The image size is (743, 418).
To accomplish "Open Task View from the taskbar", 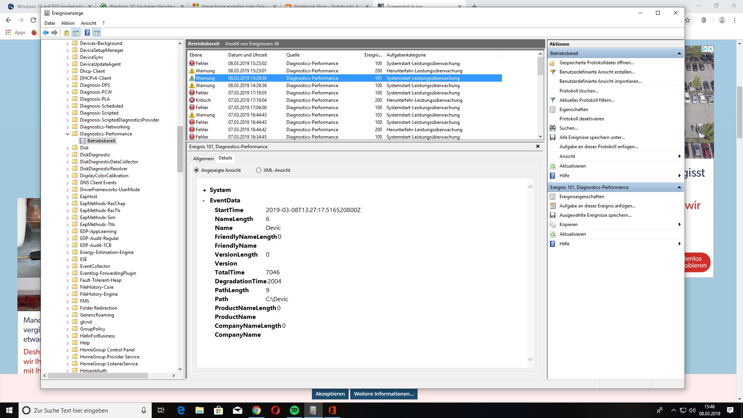I will tap(161, 410).
